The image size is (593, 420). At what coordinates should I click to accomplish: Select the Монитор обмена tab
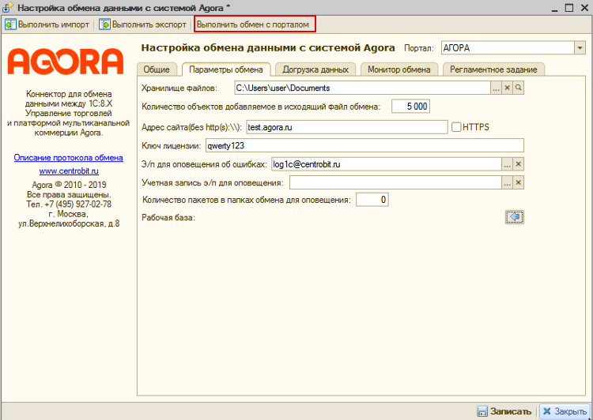399,69
